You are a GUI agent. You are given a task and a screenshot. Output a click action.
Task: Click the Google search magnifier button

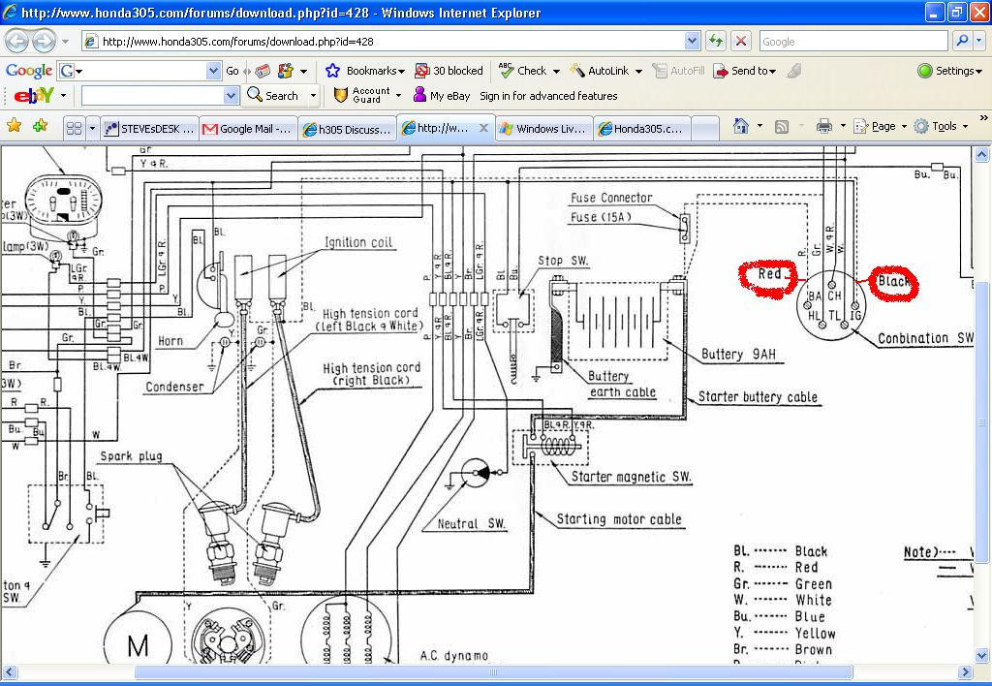pos(961,41)
